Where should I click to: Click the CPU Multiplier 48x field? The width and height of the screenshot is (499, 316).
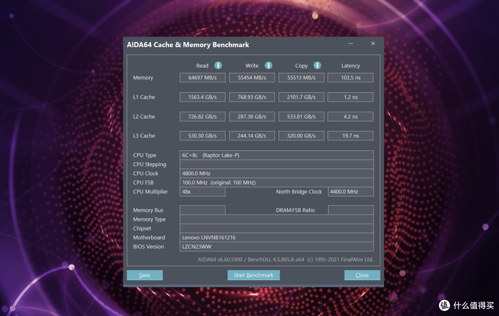tap(202, 192)
